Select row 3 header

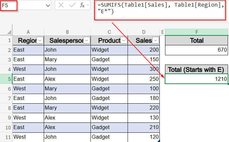point(6,60)
